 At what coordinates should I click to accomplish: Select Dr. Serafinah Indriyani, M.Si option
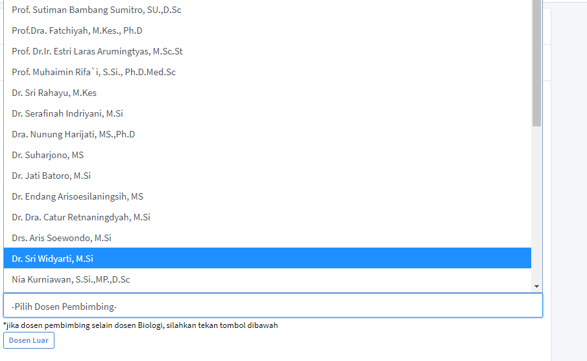67,113
